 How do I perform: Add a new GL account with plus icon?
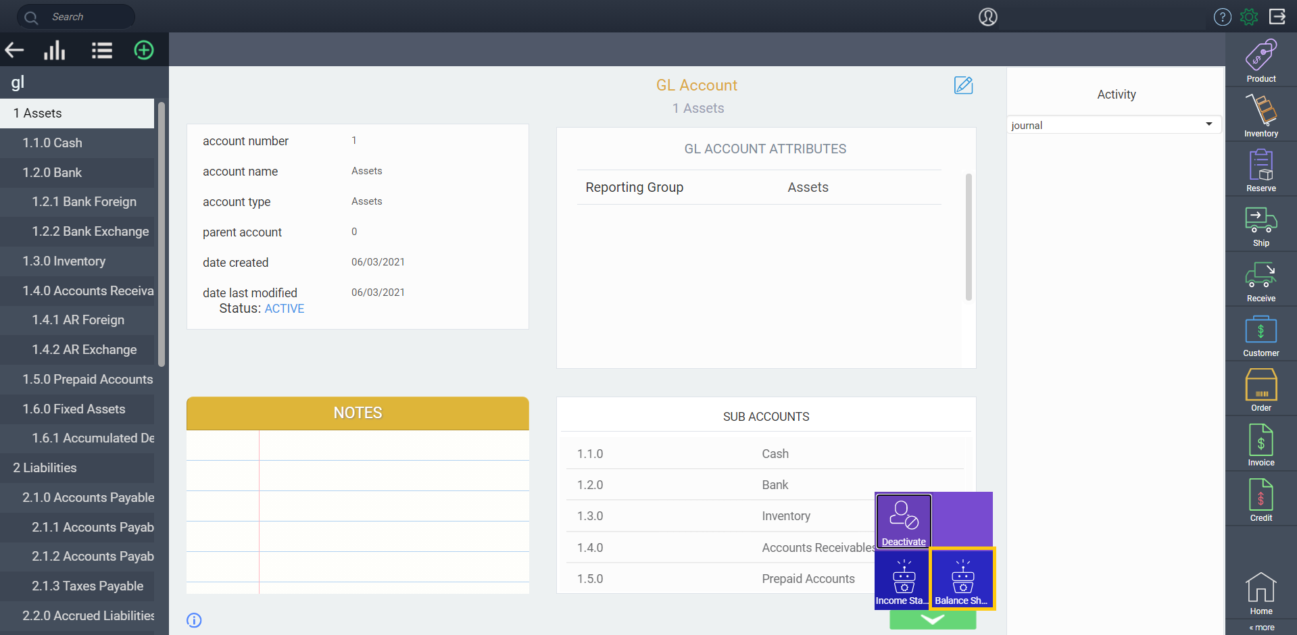[x=144, y=50]
